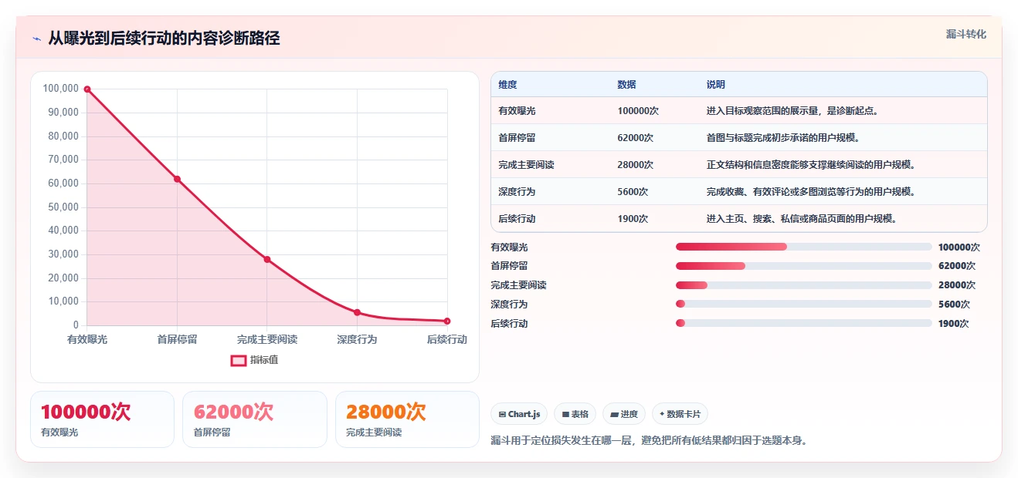Select the 数据卡片 tag chip

pos(680,414)
